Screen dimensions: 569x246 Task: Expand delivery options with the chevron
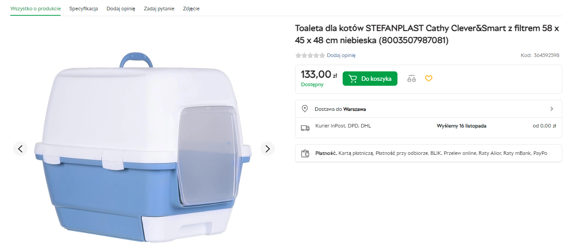click(x=551, y=109)
